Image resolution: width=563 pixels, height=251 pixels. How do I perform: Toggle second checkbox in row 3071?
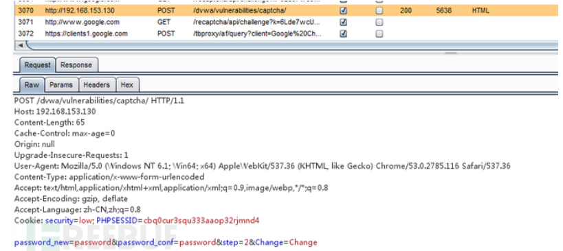[379, 22]
